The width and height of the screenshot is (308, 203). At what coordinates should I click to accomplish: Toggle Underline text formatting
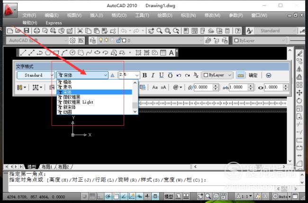pyautogui.click(x=161, y=75)
